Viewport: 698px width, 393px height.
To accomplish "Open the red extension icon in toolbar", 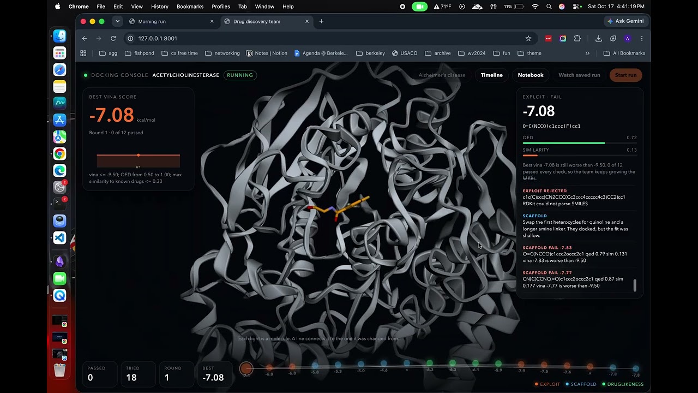I will [x=549, y=38].
